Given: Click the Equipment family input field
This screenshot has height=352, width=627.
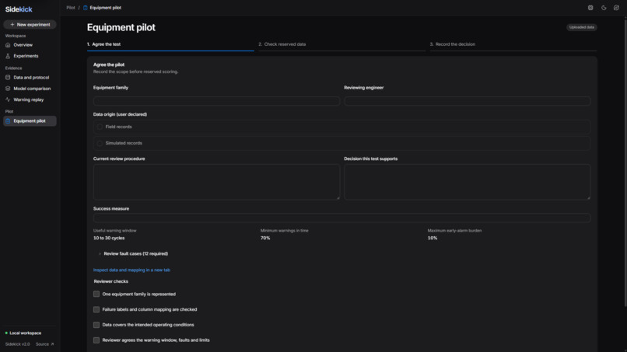Looking at the screenshot, I should 216,101.
